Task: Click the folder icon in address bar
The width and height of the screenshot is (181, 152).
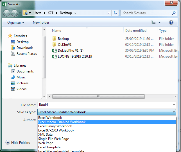Action: (x=25, y=13)
